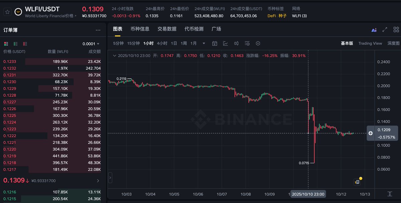The image size is (401, 203).
Task: Click the 订单簿 panel title
Action: [10, 30]
